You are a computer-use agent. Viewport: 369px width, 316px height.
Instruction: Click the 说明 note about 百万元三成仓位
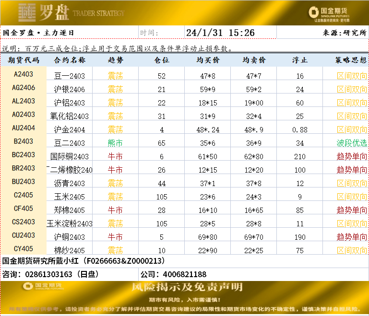point(117,48)
